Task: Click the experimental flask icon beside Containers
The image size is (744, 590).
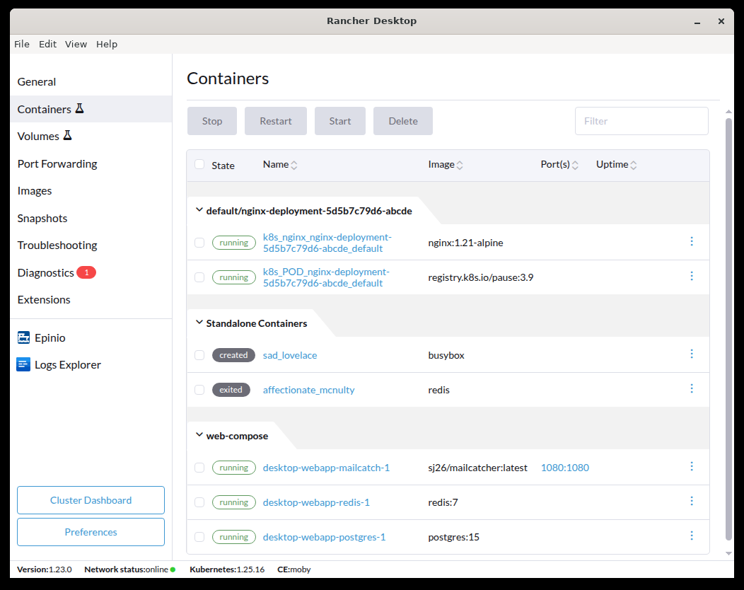Action: (80, 109)
